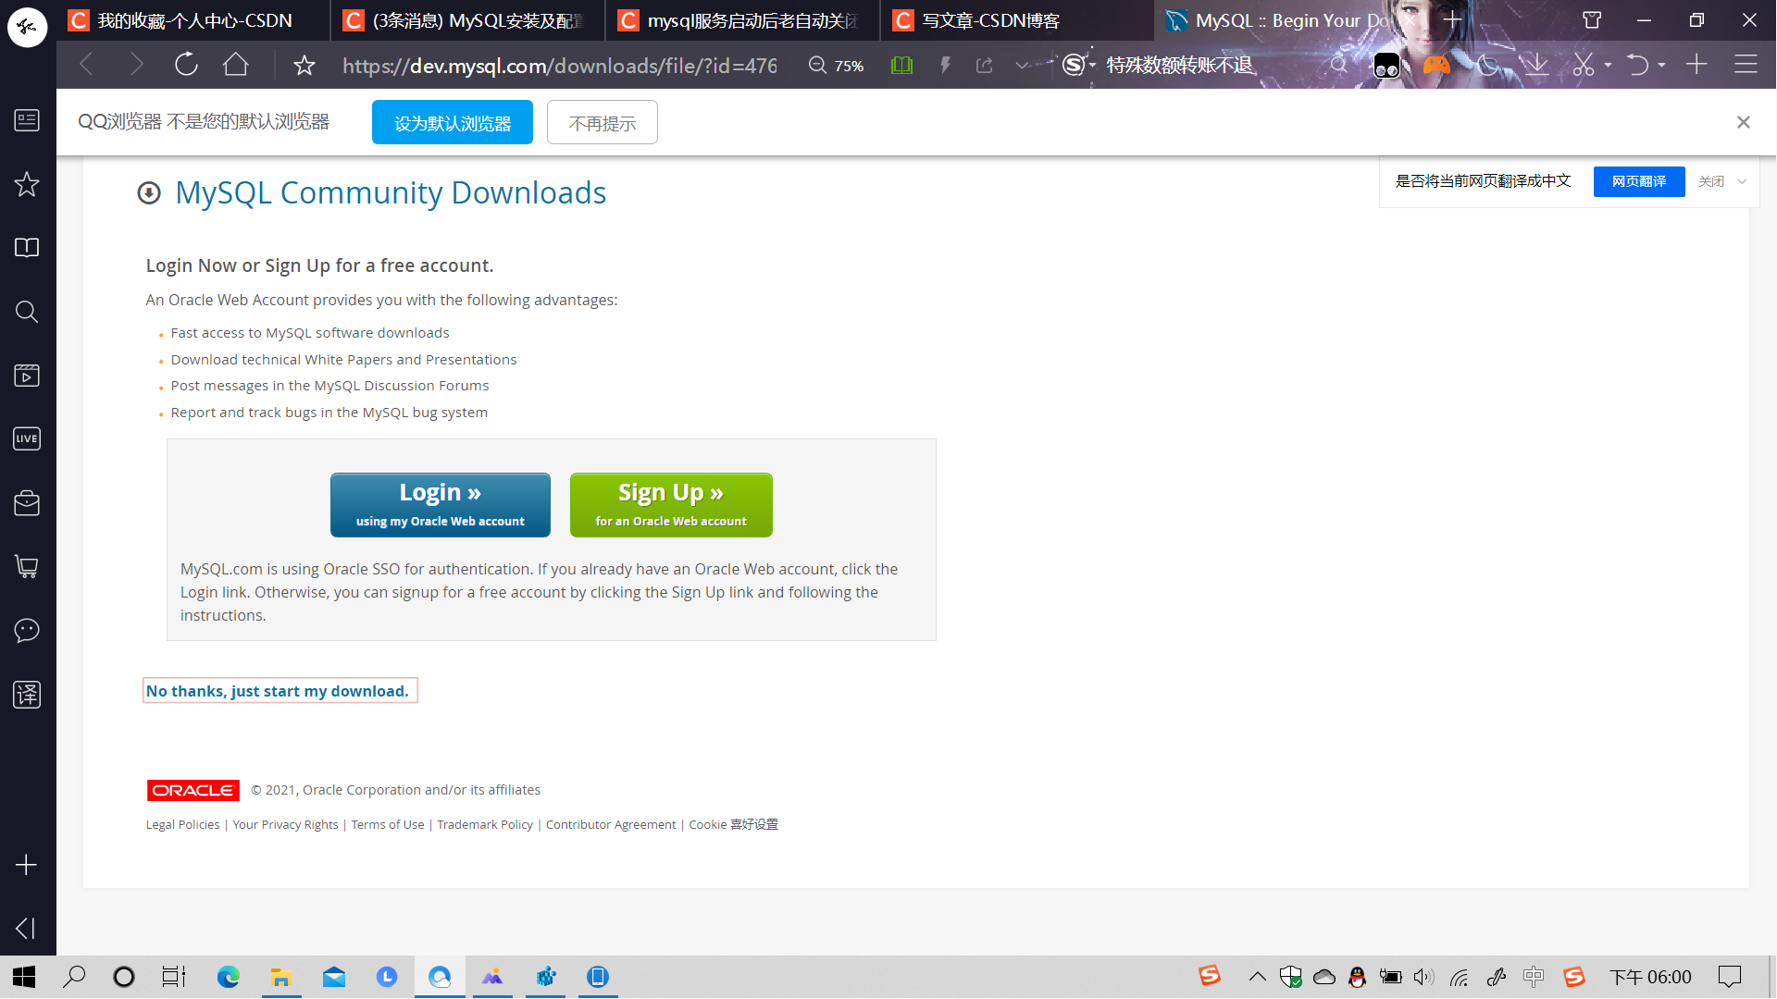Open the video player icon in the sidebar
This screenshot has height=999, width=1777.
[x=27, y=376]
